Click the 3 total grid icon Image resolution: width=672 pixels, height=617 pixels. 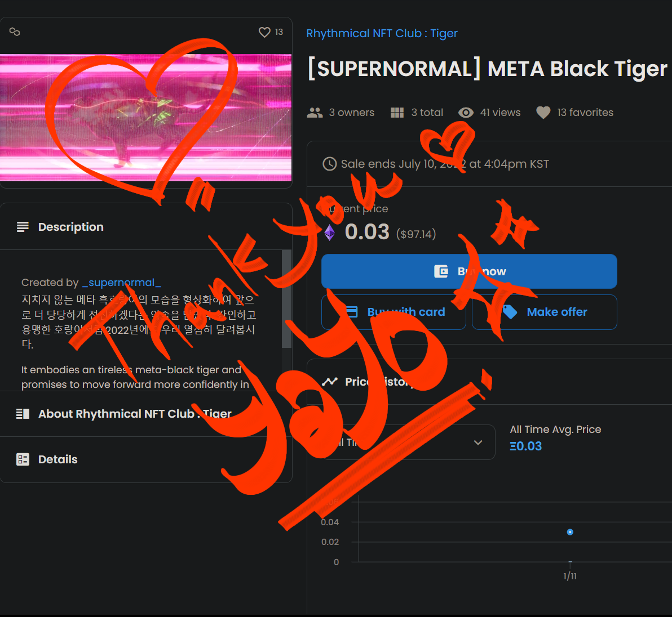pyautogui.click(x=397, y=113)
